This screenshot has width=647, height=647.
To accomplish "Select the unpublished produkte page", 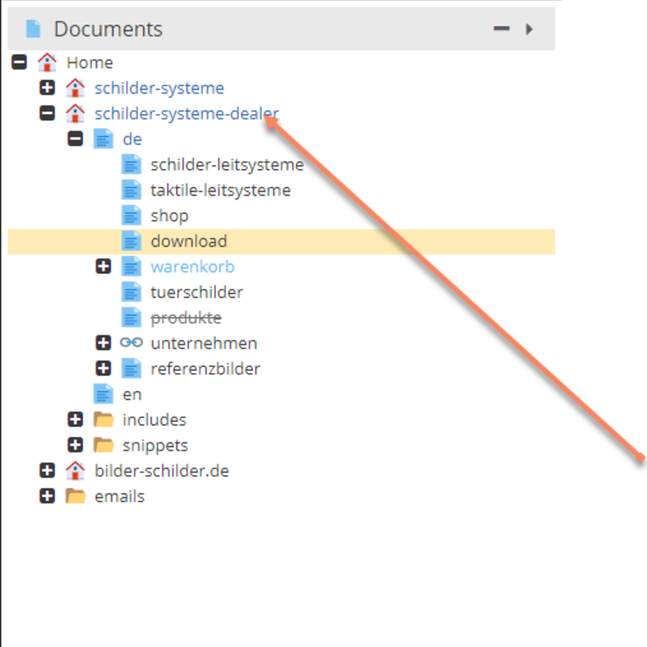I will coord(186,318).
